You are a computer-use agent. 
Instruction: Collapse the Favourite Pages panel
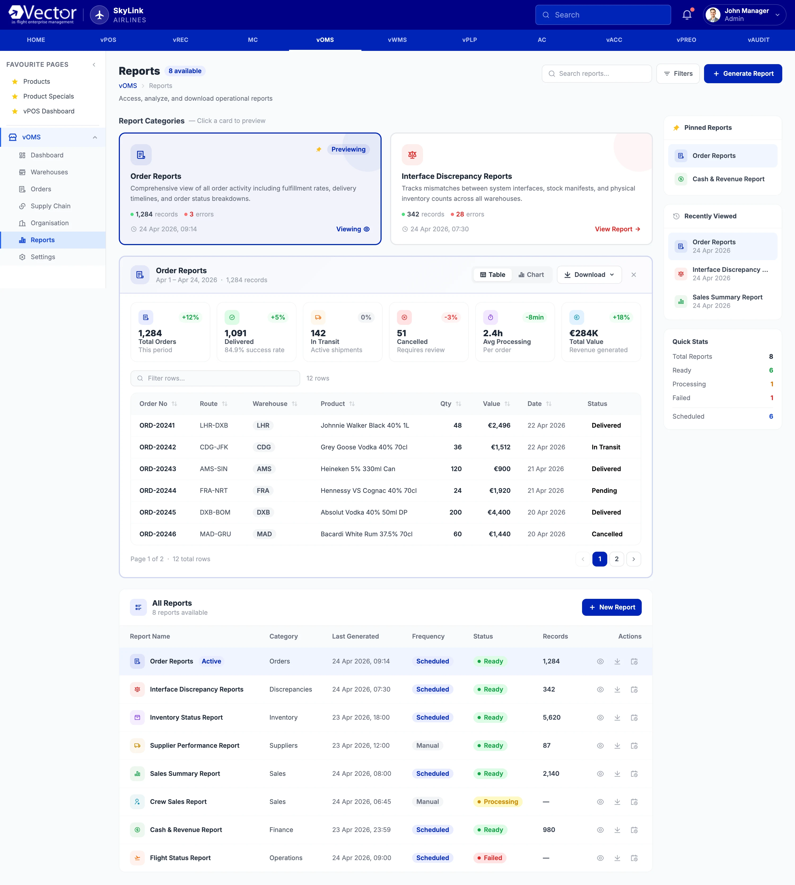click(94, 65)
